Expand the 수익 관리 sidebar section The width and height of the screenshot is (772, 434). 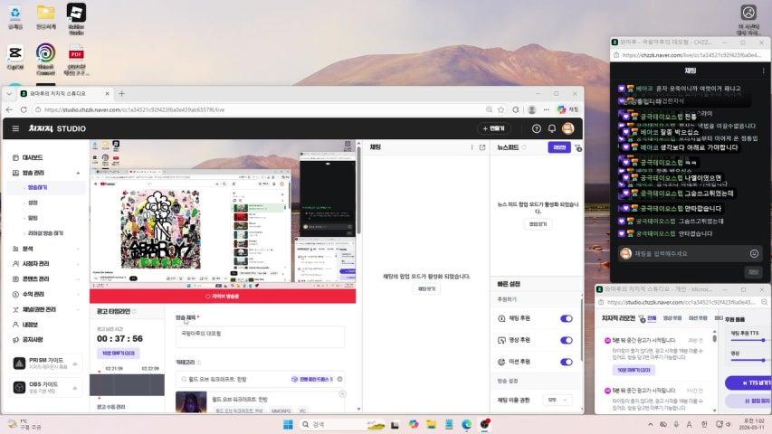(78, 294)
